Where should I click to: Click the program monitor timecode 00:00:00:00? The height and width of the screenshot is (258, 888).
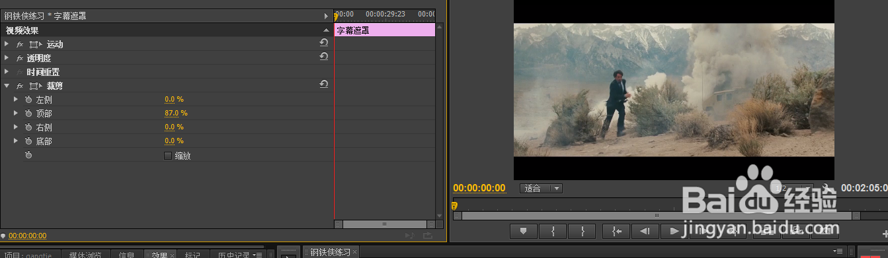(479, 188)
